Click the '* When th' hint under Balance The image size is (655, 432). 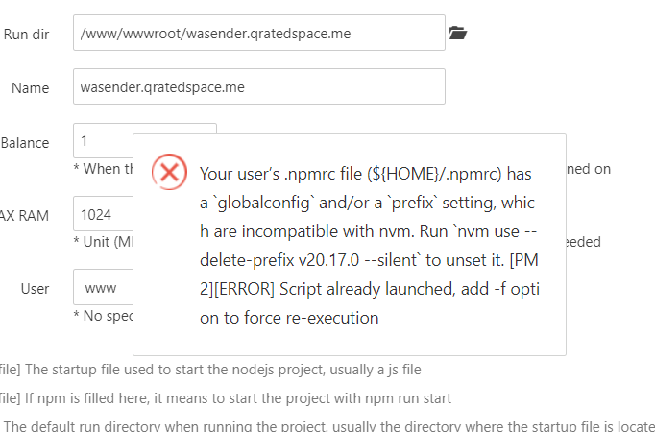102,169
